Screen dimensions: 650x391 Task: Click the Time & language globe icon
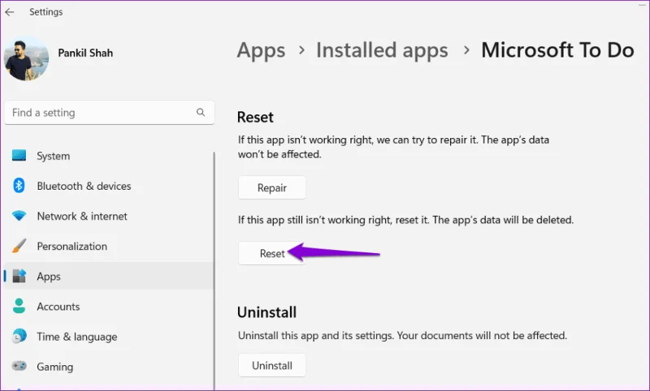point(19,336)
